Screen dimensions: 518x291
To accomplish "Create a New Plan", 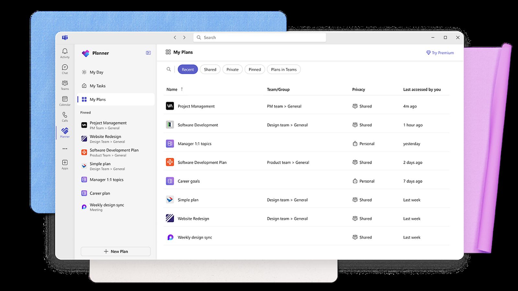I will 116,251.
